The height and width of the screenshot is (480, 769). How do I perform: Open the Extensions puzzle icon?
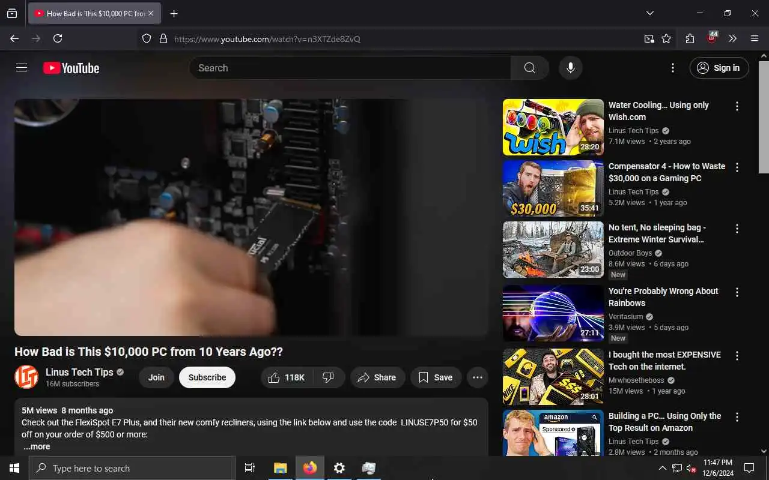pos(690,38)
